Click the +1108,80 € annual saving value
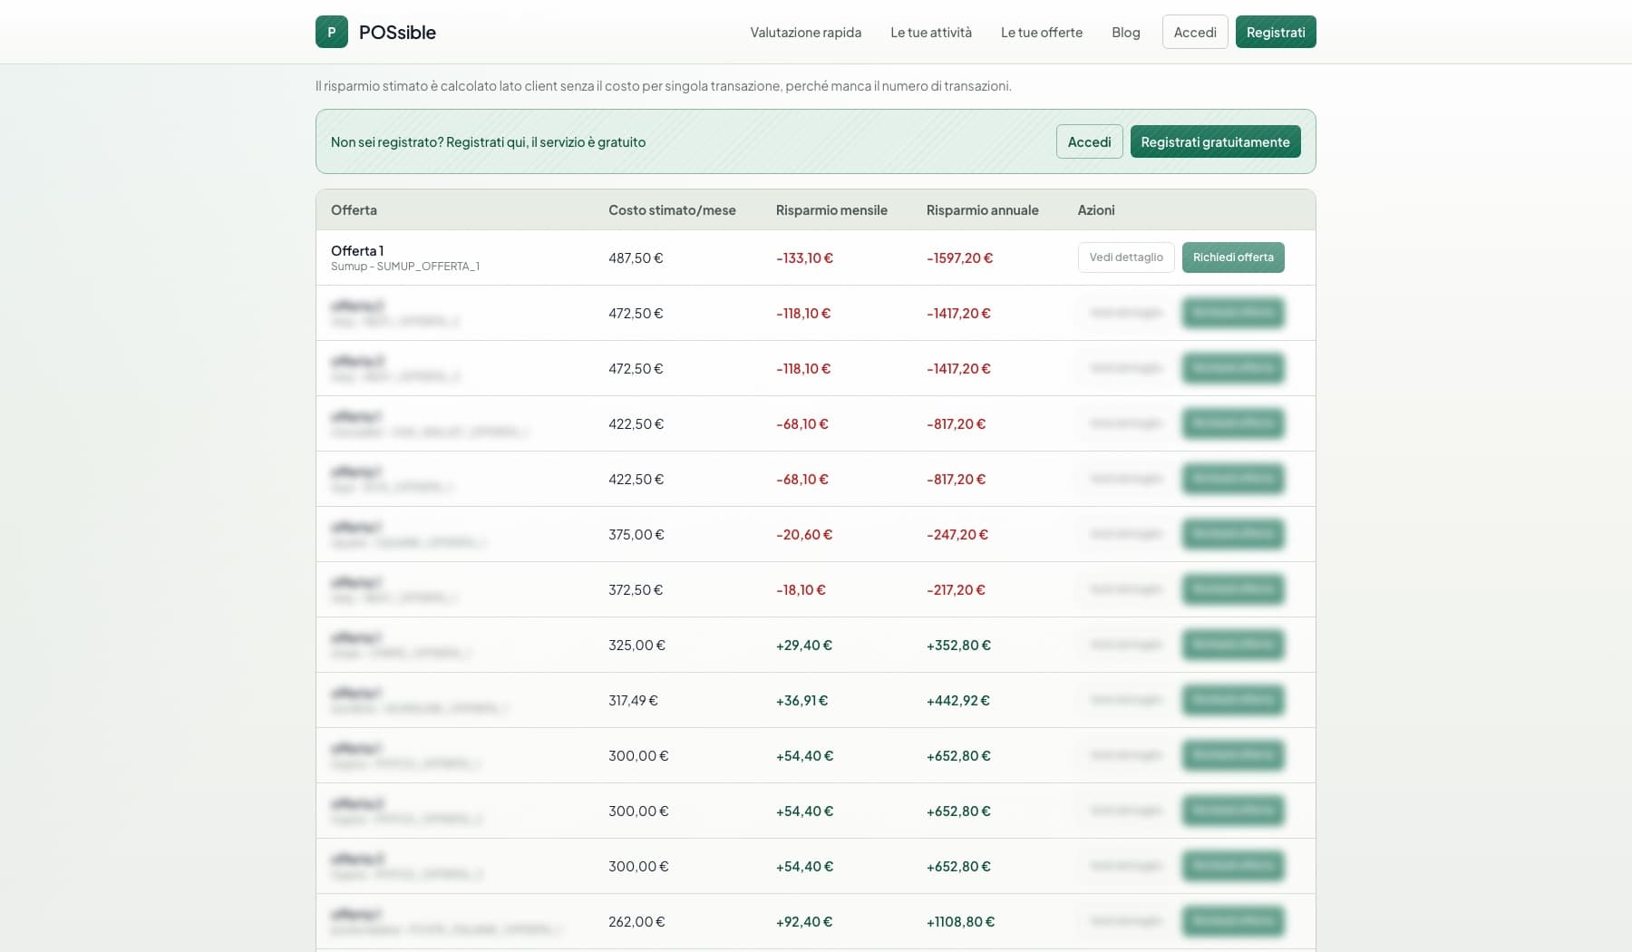The width and height of the screenshot is (1632, 952). pos(960,922)
